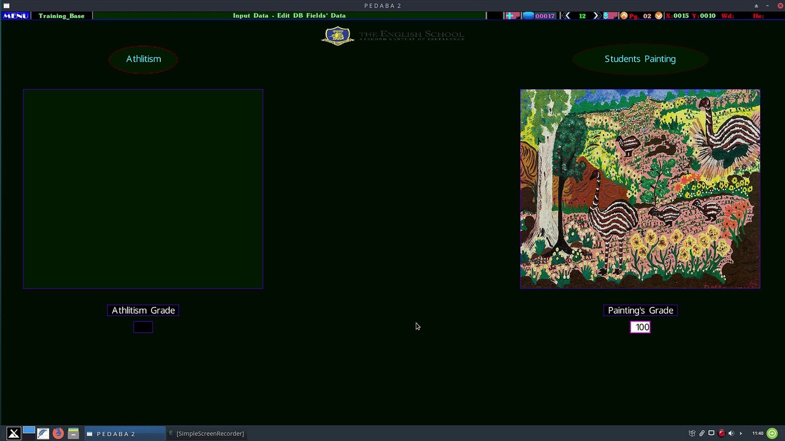Screen dimensions: 785x441
Task: Click the He: height readout
Action: [x=758, y=16]
